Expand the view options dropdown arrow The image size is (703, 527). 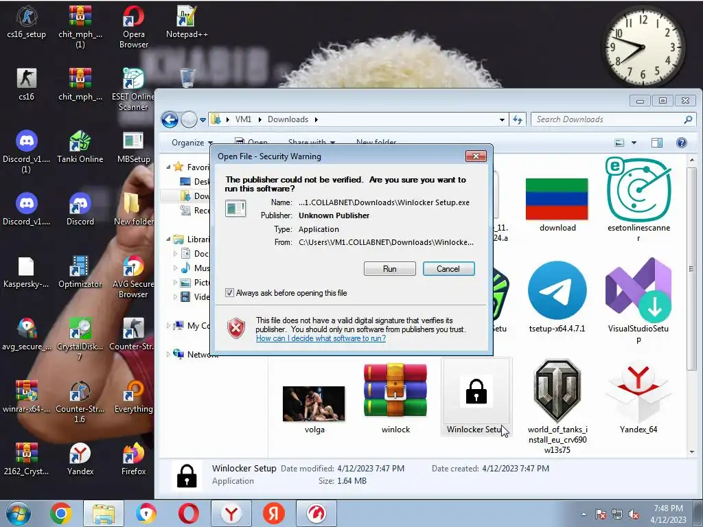pos(634,143)
